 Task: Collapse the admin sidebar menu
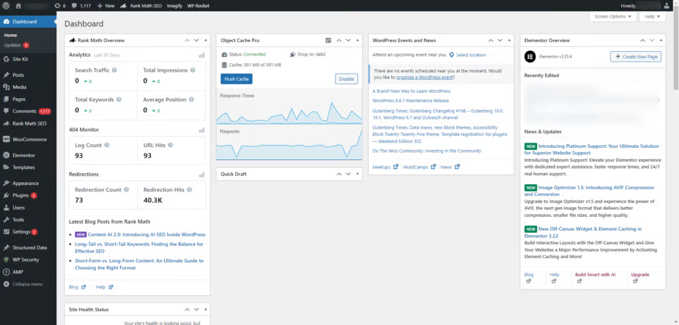tap(23, 284)
